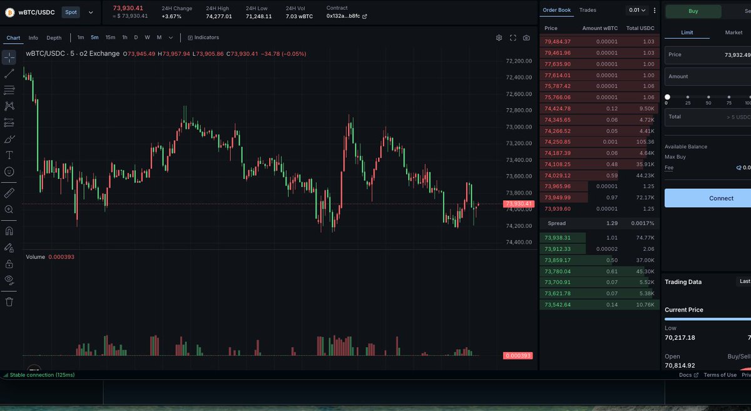751x411 pixels.
Task: Click into the Amount input field
Action: [x=708, y=76]
